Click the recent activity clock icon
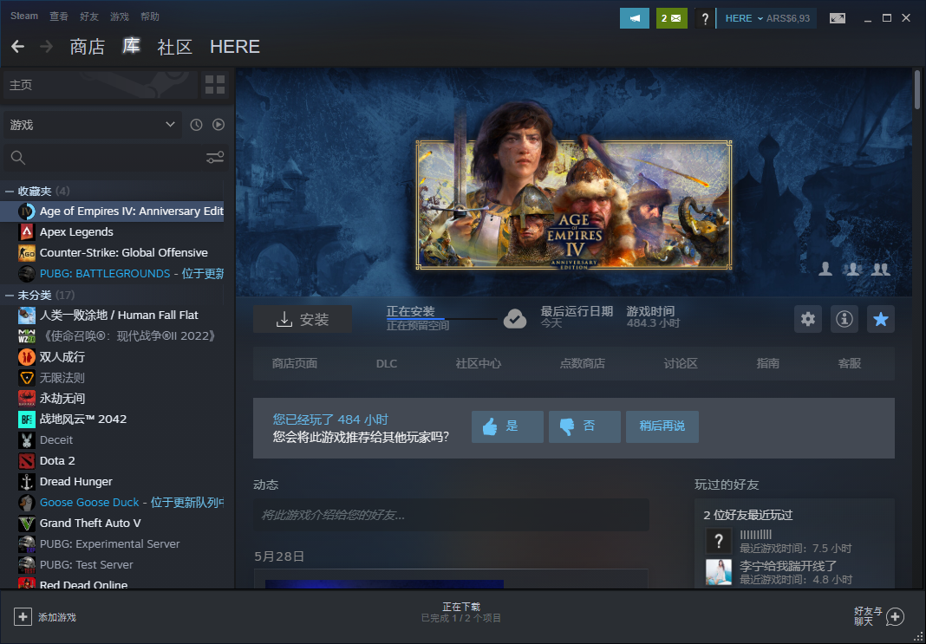The width and height of the screenshot is (926, 644). coord(196,125)
